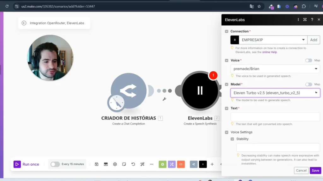Click the green flow control tools button

162,164
